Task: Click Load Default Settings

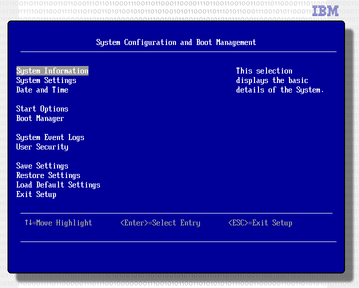Action: click(58, 185)
